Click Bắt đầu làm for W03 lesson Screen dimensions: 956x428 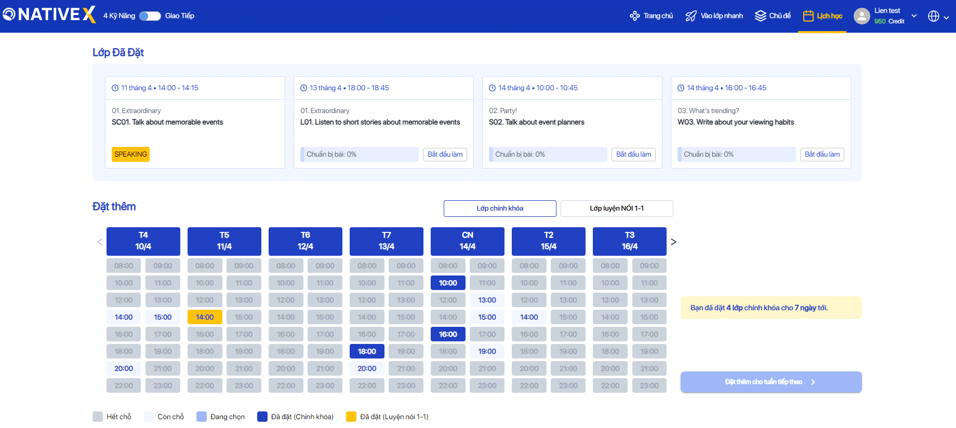tap(822, 155)
